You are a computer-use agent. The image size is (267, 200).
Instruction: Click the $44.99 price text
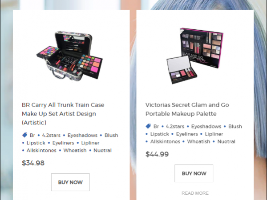pos(157,154)
